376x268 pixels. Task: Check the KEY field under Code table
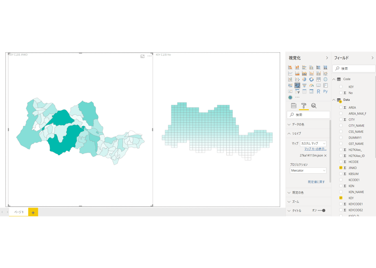[x=341, y=86]
